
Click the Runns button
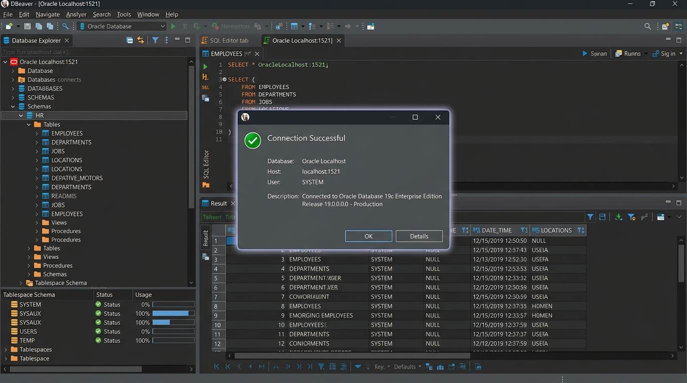pyautogui.click(x=628, y=53)
